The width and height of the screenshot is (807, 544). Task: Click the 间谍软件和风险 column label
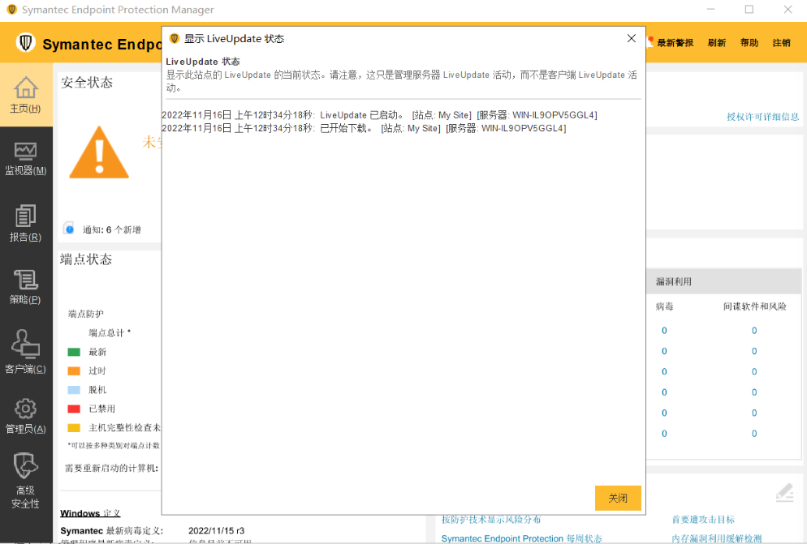(x=754, y=306)
